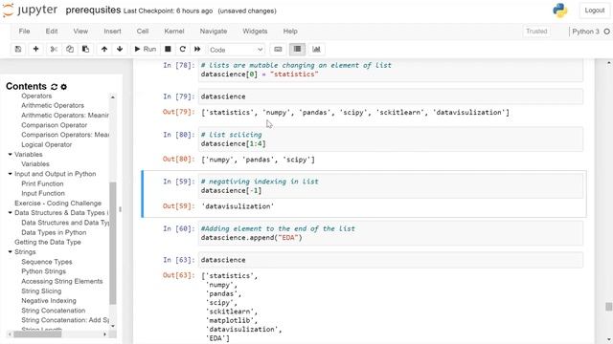Collapse the Strings section in Contents
The image size is (613, 344).
11,252
